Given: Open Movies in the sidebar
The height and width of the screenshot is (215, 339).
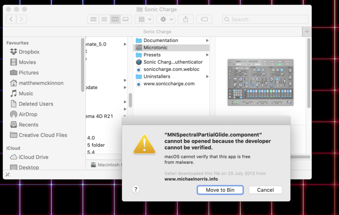Looking at the screenshot, I should tap(23, 62).
